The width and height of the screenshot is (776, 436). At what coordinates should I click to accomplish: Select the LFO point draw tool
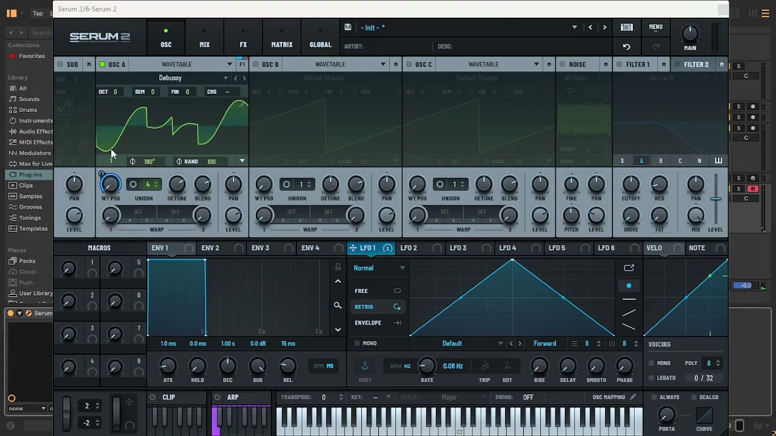pos(629,285)
